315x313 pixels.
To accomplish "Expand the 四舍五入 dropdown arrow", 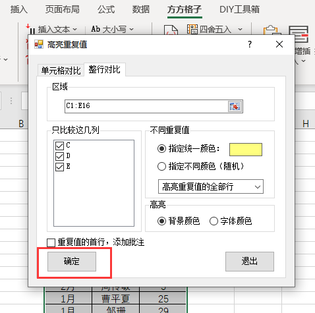I will tap(240, 29).
